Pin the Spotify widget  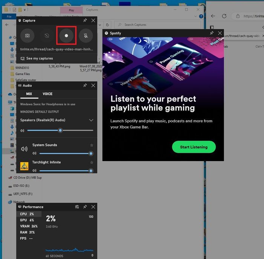pos(212,33)
